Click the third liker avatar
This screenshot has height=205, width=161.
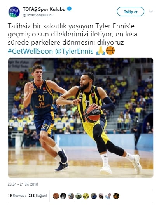click(71, 196)
